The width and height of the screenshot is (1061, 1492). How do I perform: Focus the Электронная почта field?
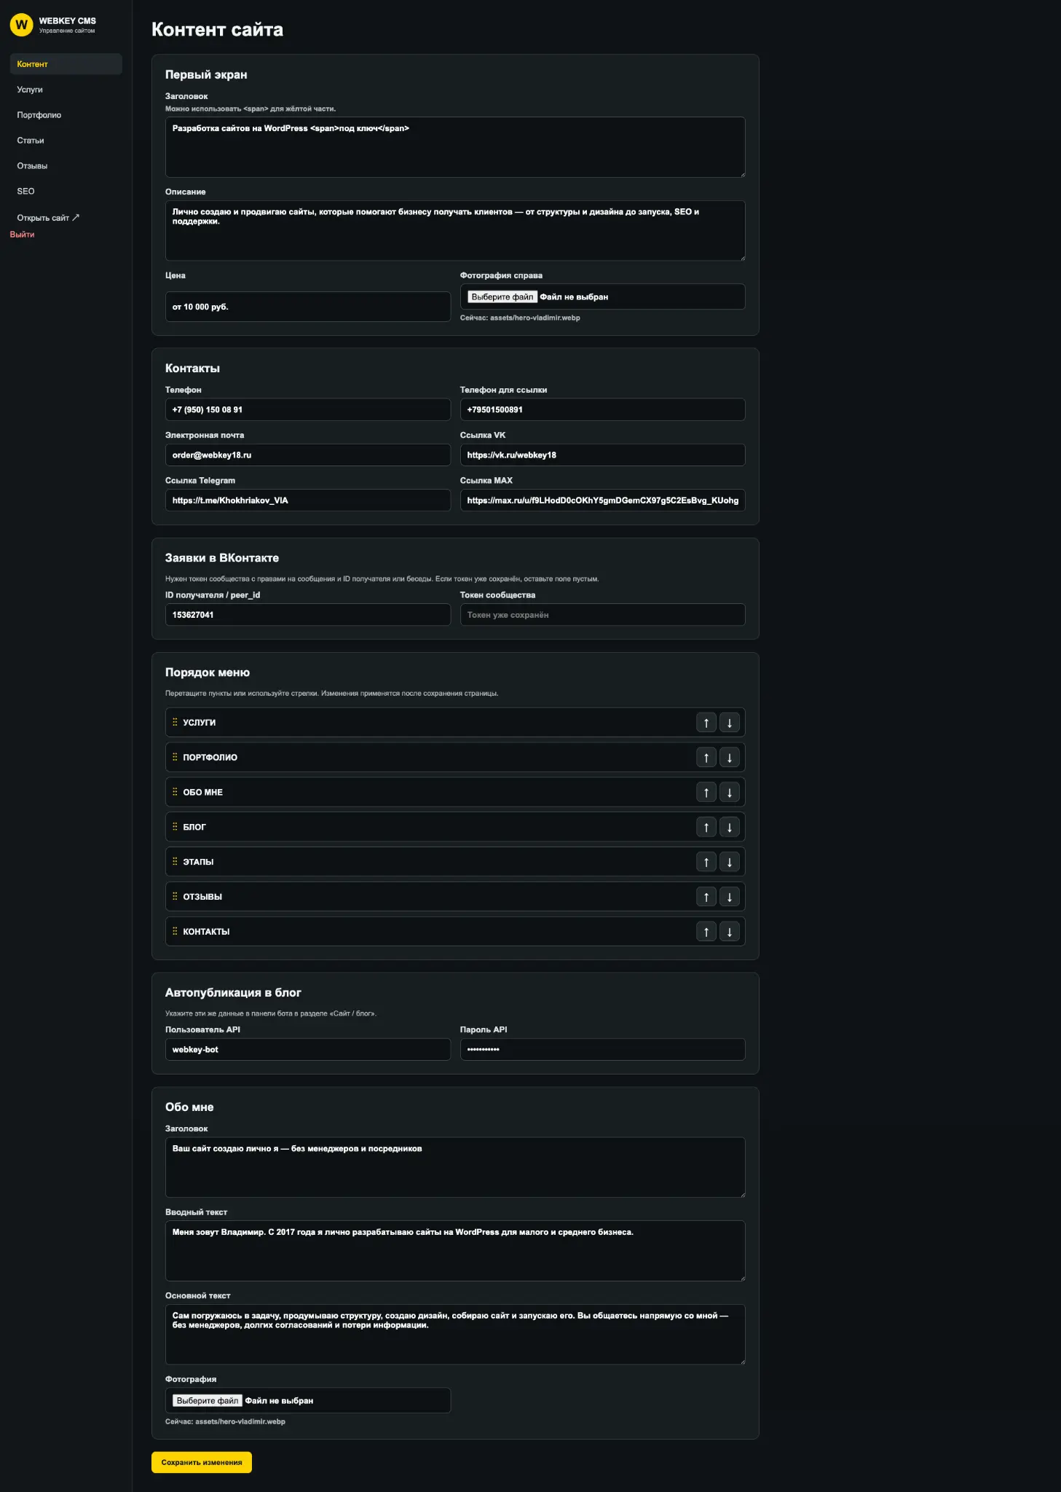click(308, 455)
